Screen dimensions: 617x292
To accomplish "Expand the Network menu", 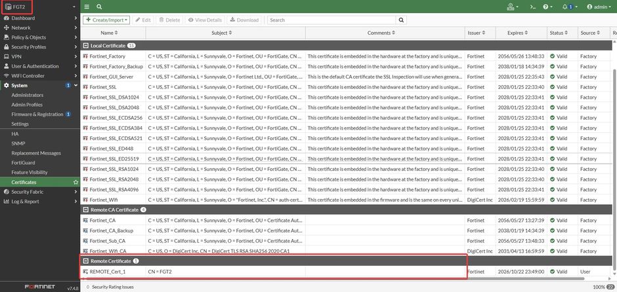I will (40, 28).
